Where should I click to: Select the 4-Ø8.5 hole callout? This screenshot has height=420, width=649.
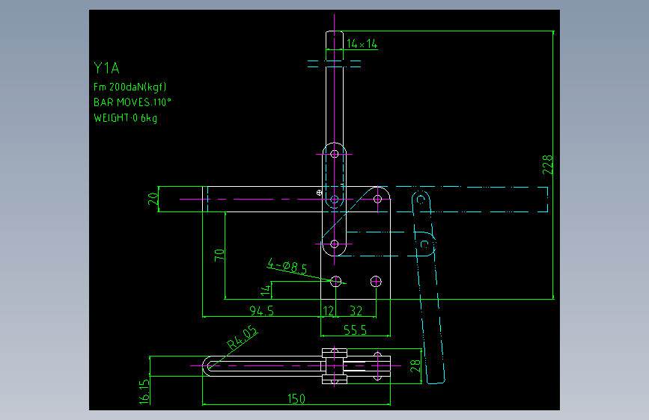click(287, 266)
